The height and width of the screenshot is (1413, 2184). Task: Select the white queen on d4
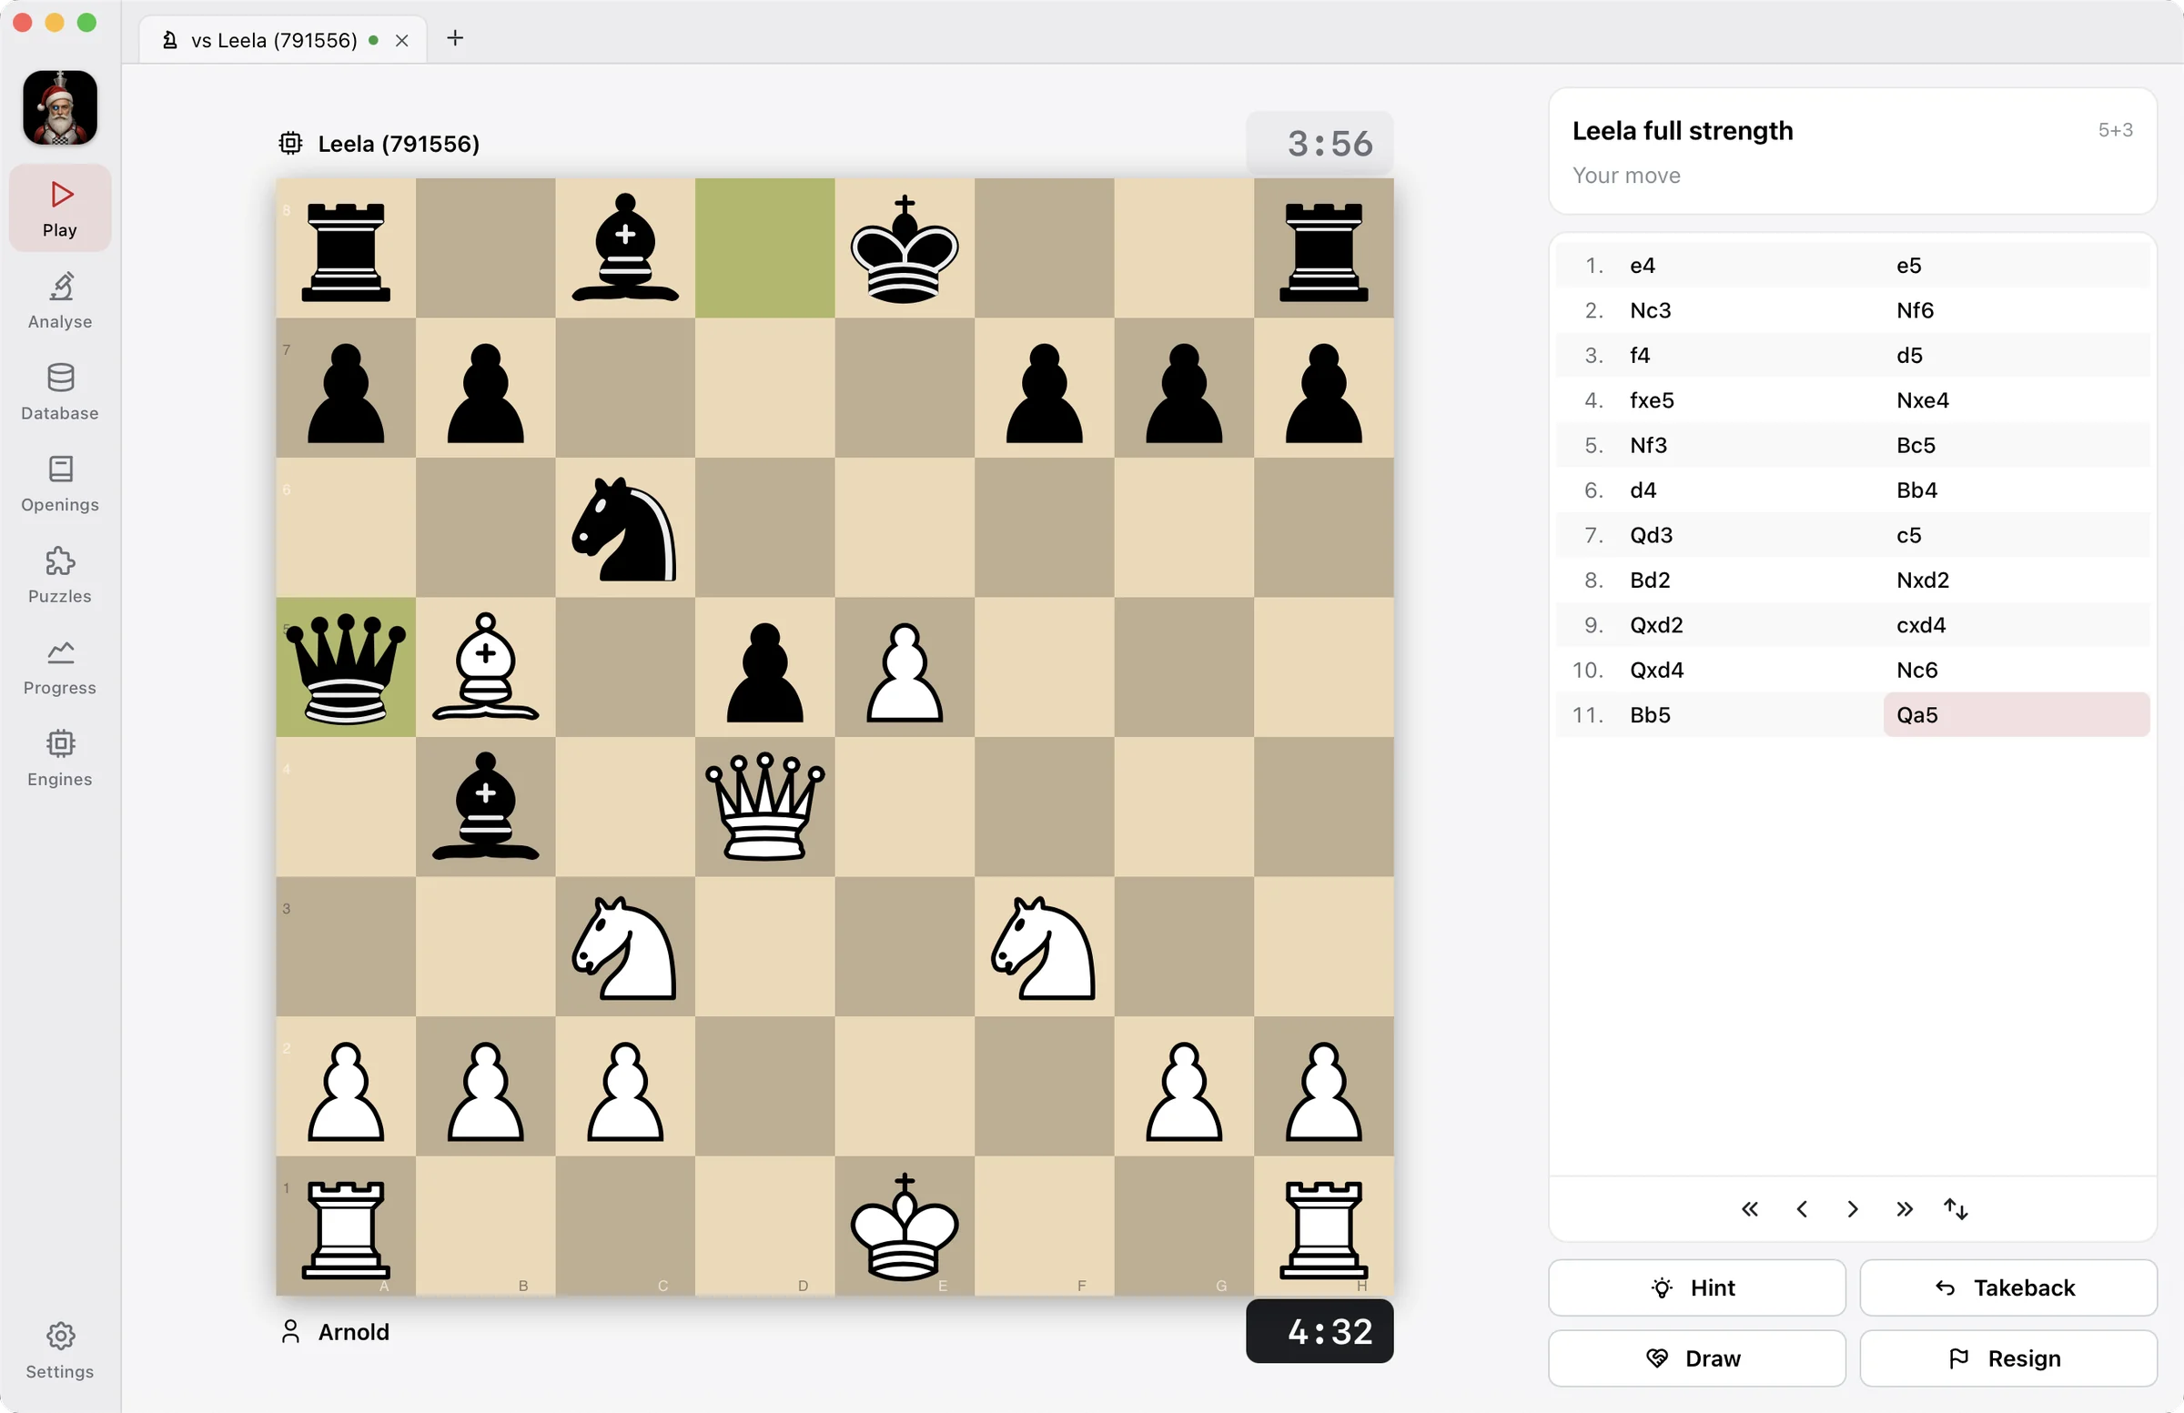click(764, 807)
